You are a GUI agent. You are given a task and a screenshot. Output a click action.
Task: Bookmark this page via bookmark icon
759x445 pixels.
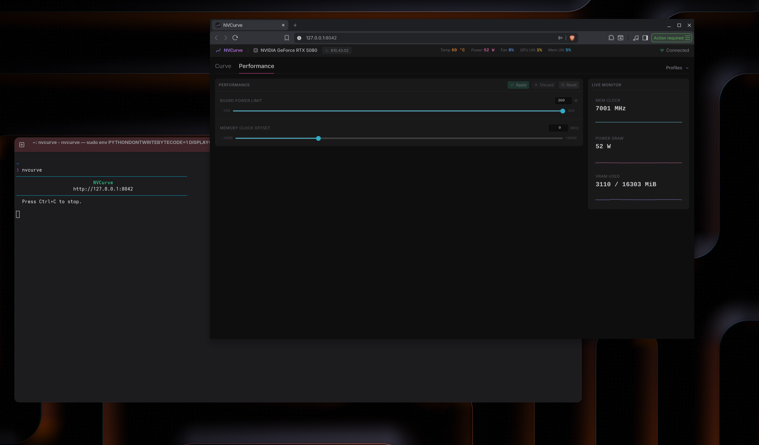pos(287,38)
